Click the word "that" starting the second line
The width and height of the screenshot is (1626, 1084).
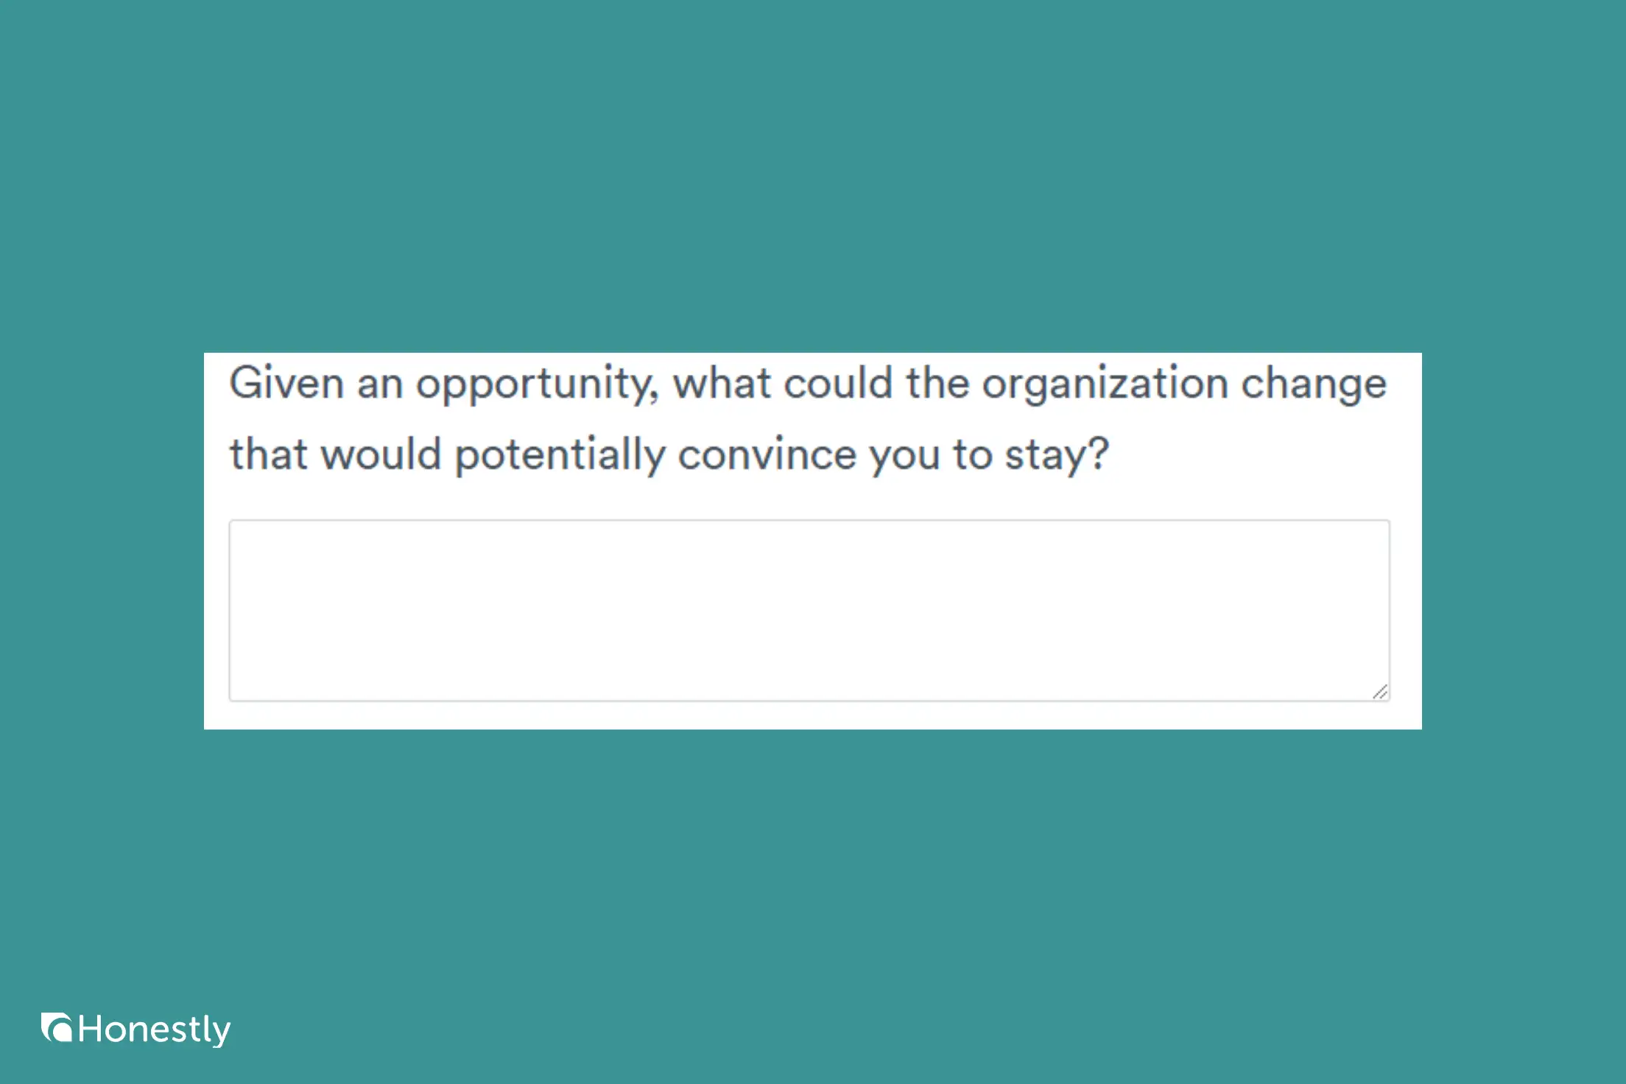click(268, 454)
